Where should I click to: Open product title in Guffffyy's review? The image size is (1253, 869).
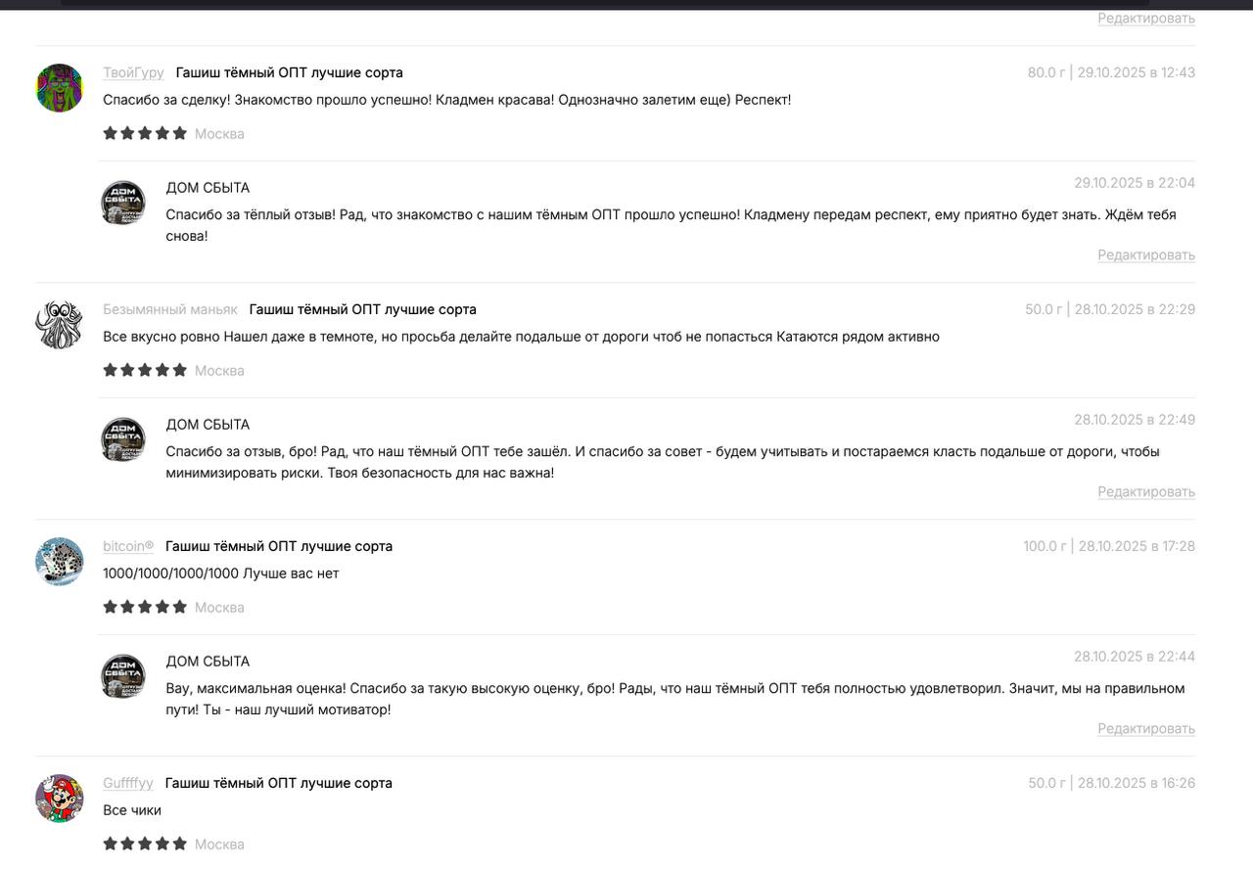[x=279, y=783]
